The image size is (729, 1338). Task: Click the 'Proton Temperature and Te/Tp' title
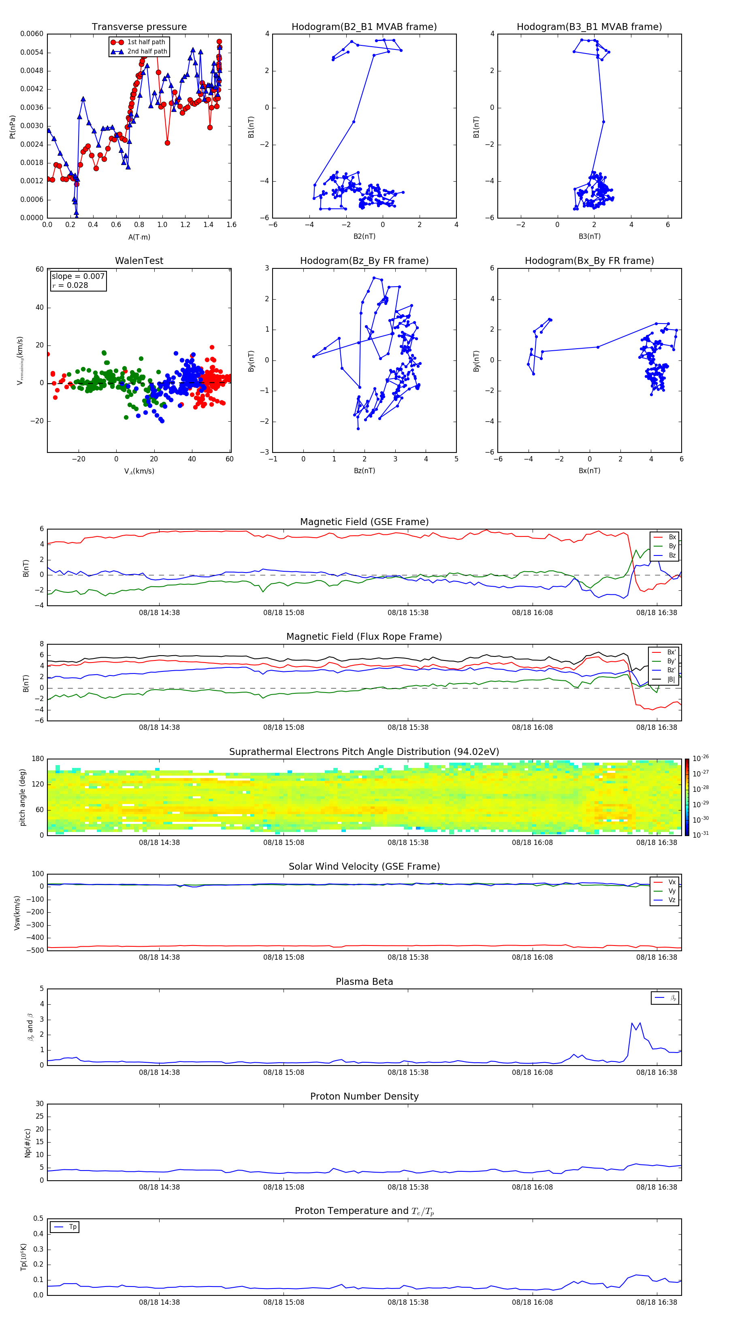tap(364, 1211)
